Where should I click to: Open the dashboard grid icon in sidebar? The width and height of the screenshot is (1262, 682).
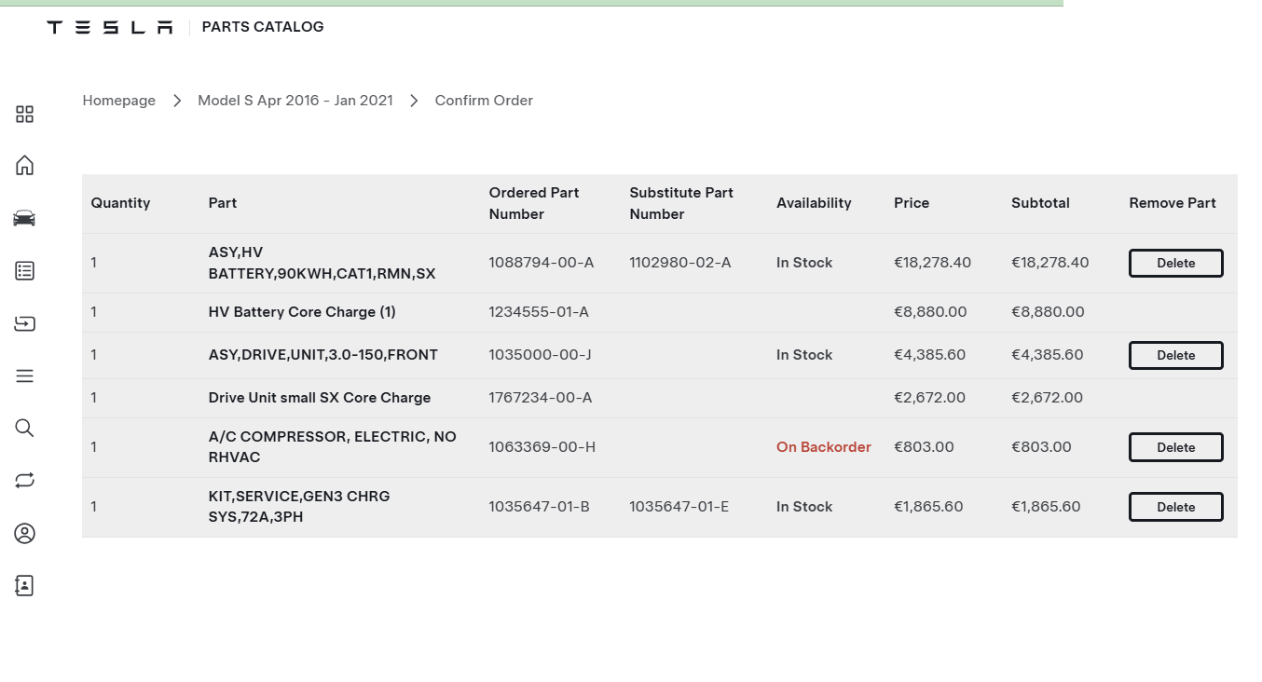[x=25, y=114]
